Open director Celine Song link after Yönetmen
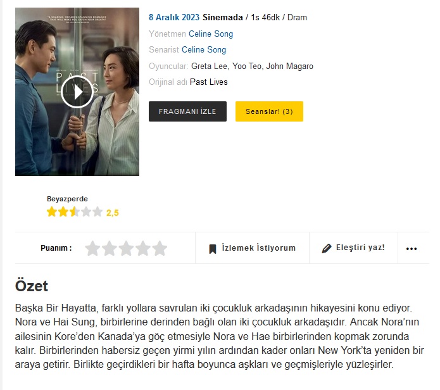The image size is (440, 390). [x=211, y=34]
